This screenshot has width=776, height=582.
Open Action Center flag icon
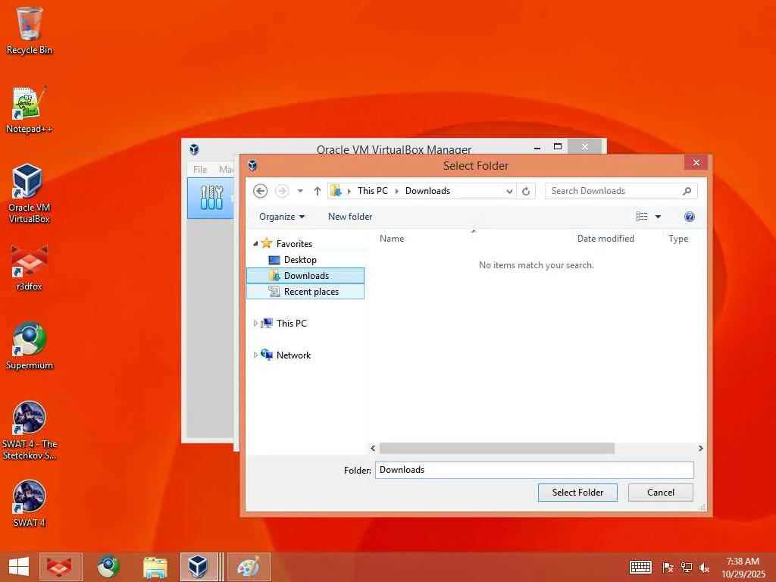(668, 567)
